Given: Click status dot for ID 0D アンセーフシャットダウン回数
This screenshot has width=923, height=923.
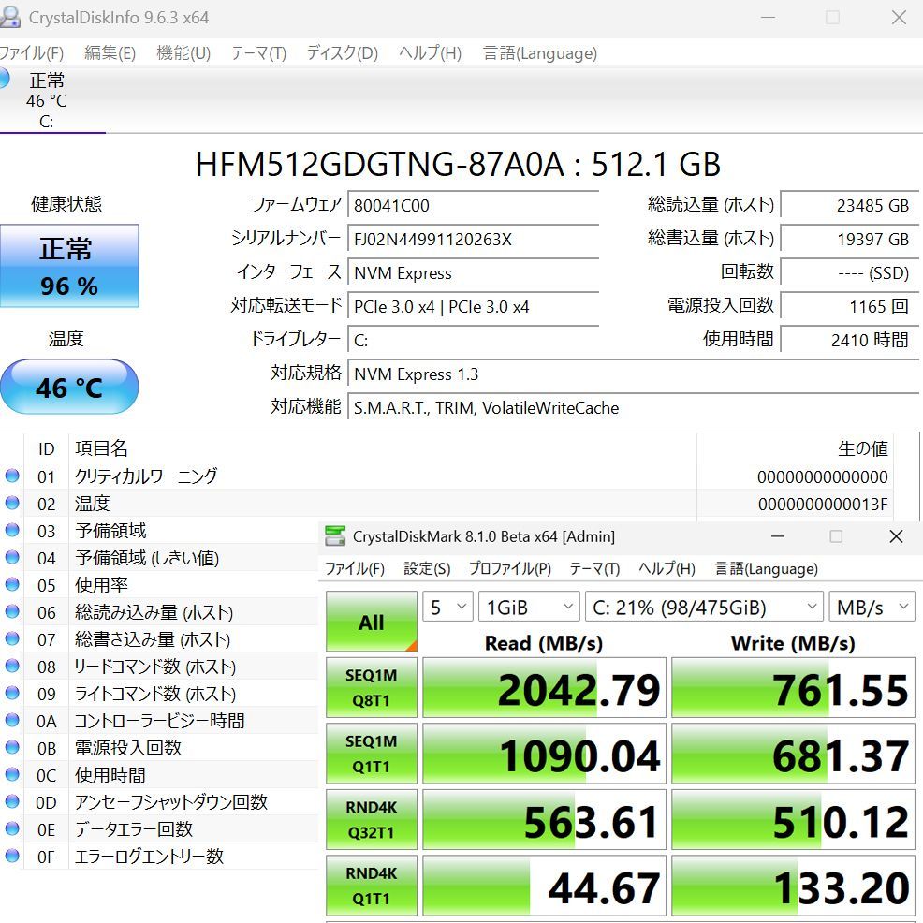Looking at the screenshot, I should (x=12, y=800).
